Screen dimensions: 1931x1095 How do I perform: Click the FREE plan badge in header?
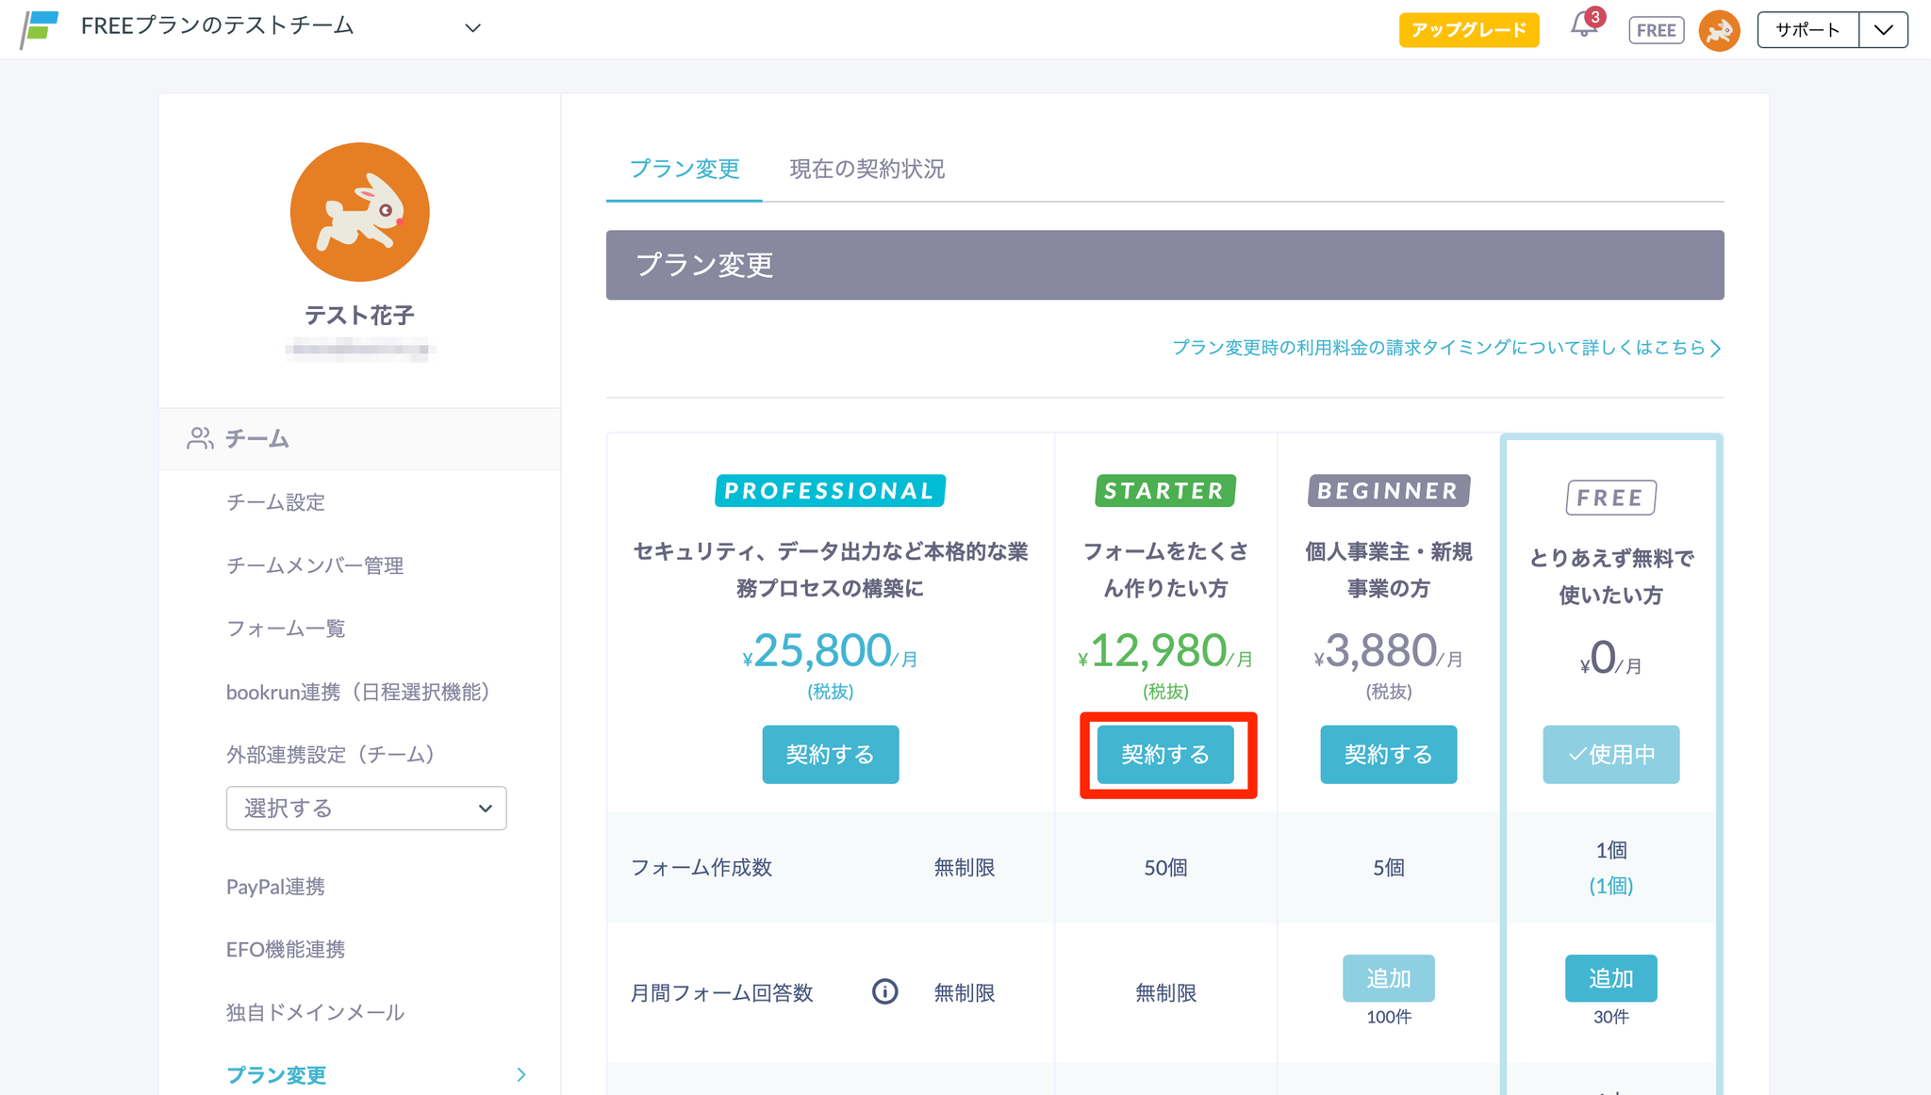(1656, 30)
